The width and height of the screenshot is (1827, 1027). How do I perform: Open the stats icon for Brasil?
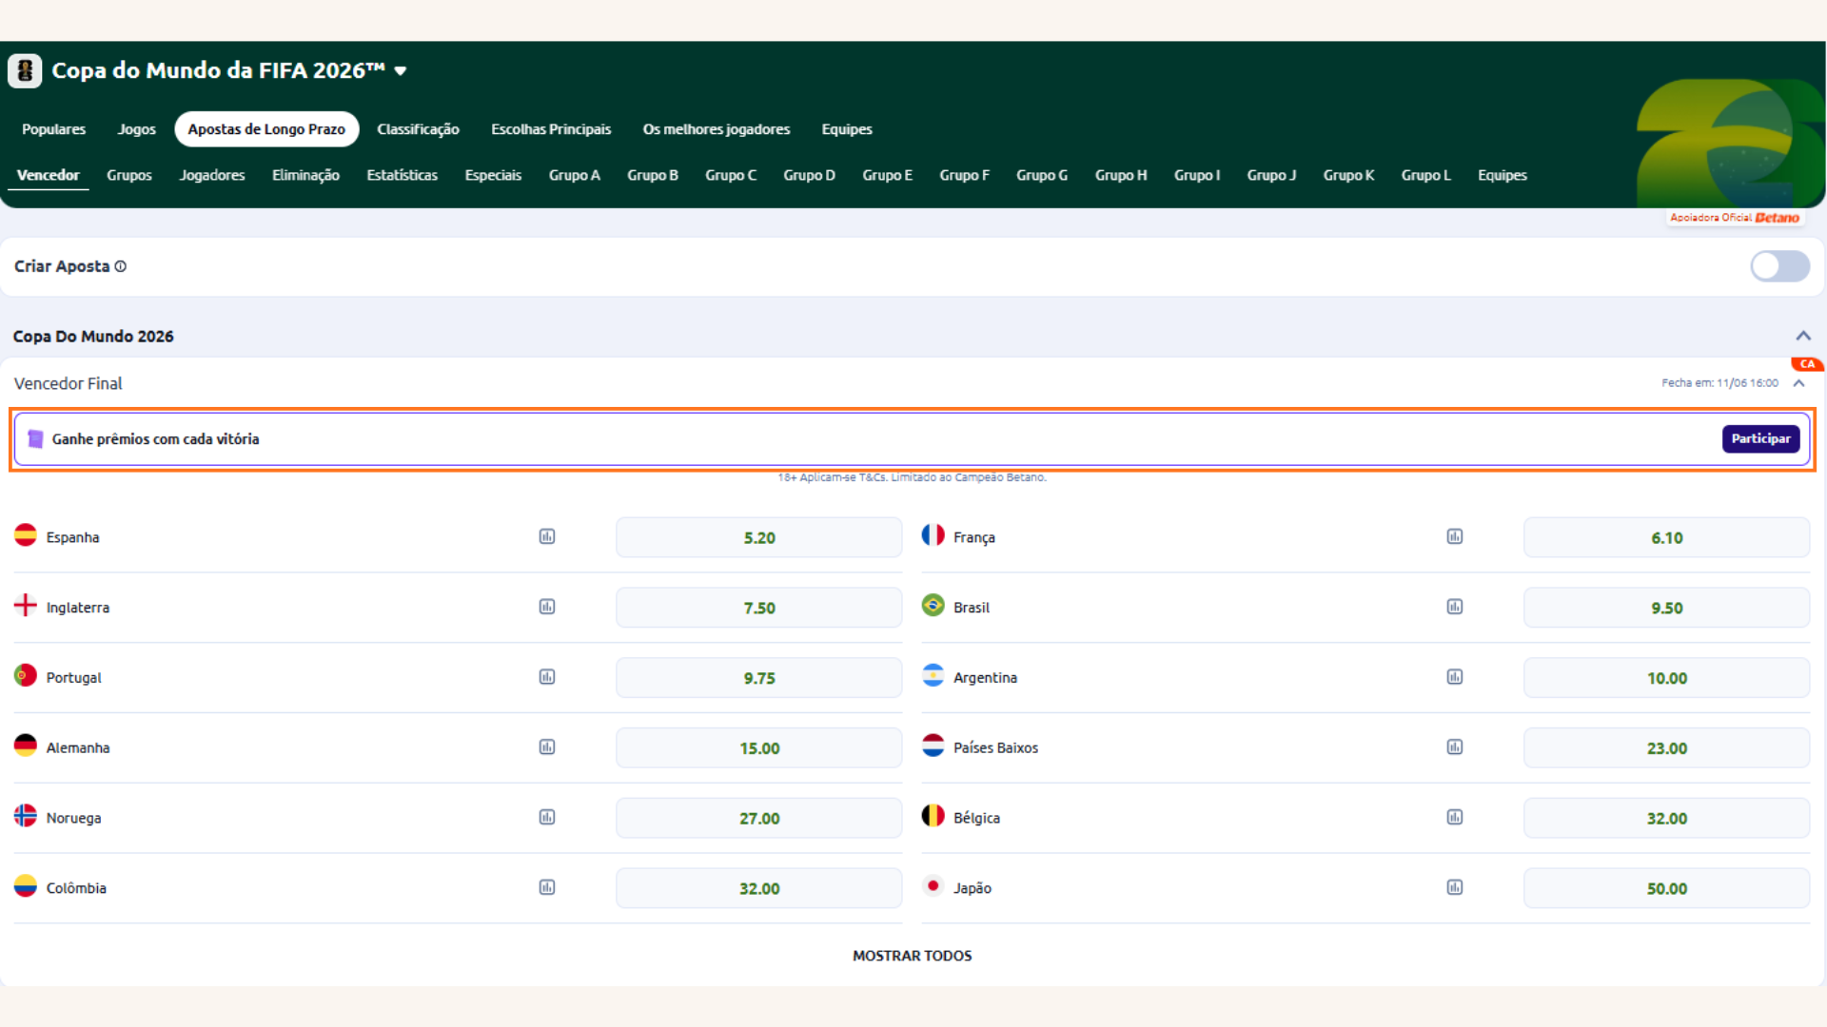1455,607
